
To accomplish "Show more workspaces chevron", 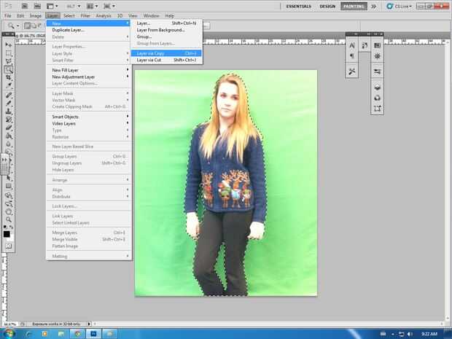I will [x=373, y=6].
